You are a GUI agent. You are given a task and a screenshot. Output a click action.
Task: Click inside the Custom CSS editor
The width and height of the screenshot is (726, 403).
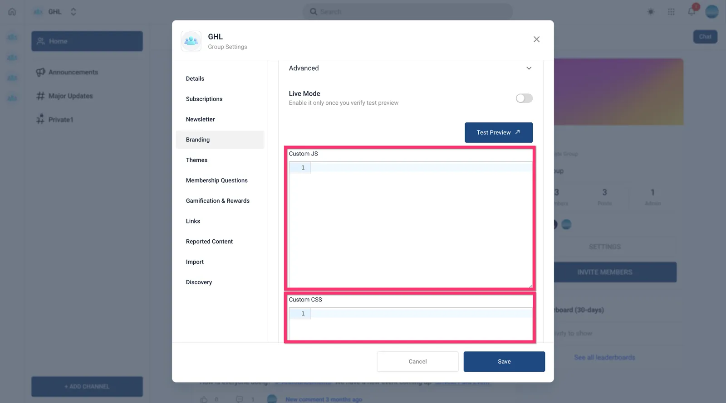coord(411,324)
